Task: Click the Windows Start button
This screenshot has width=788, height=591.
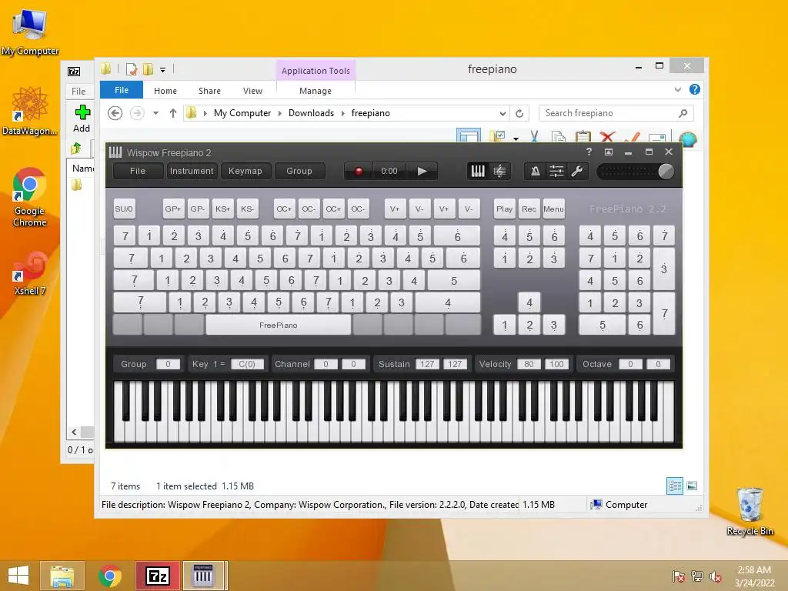Action: tap(18, 576)
